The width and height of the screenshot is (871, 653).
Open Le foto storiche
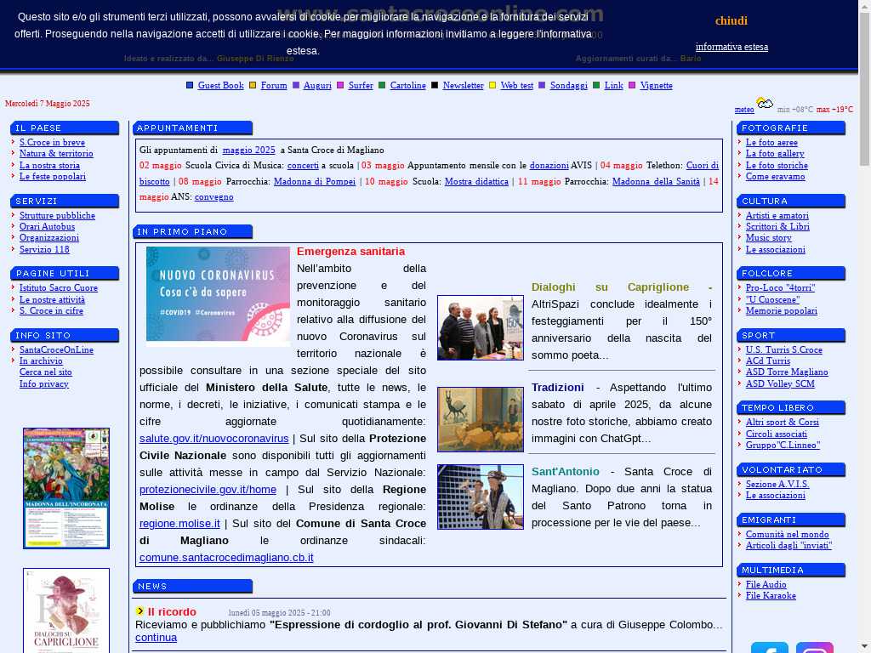point(777,165)
